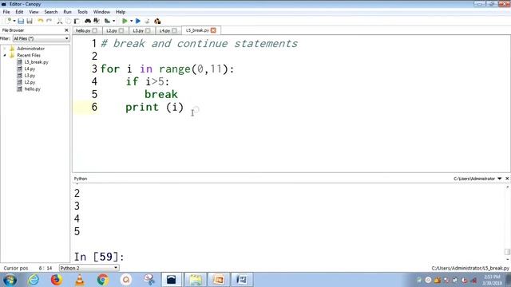This screenshot has height=287, width=511.
Task: Open L3.py in the file browser
Action: [x=30, y=76]
